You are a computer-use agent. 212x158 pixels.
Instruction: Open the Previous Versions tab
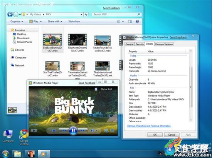[164, 44]
